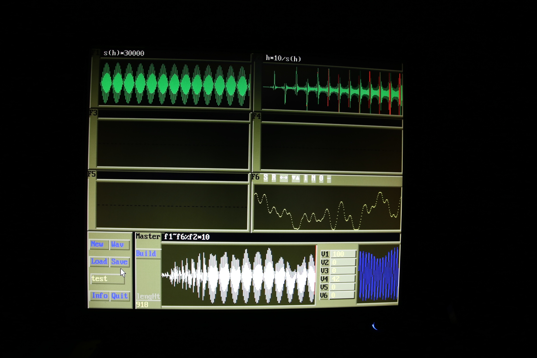Click the vertical flip triangles icon in F6

(296, 178)
